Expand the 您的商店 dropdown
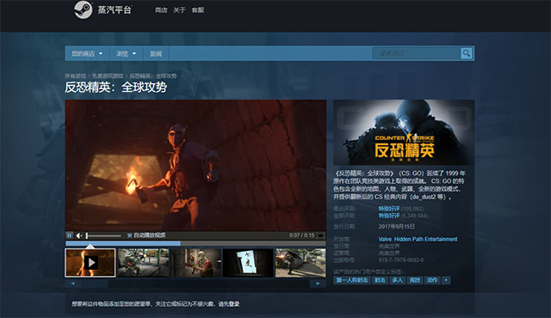Viewport: 551px width, 318px height. click(x=87, y=53)
